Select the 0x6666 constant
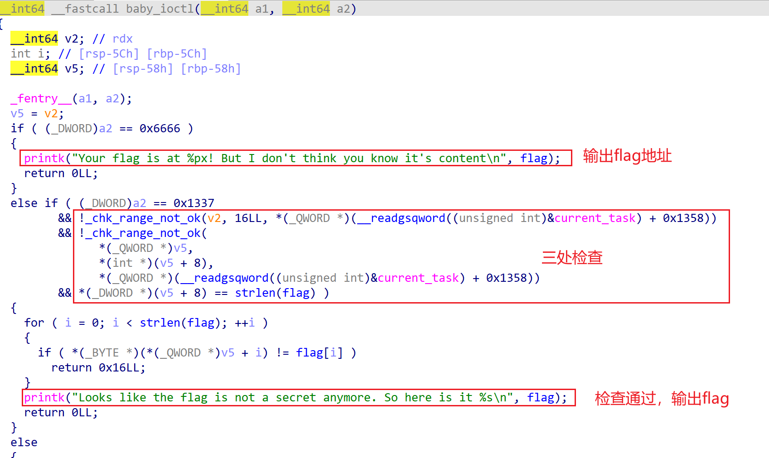 160,128
